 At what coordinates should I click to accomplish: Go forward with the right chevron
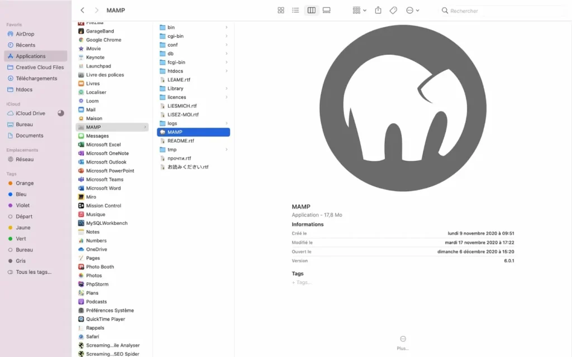96,10
